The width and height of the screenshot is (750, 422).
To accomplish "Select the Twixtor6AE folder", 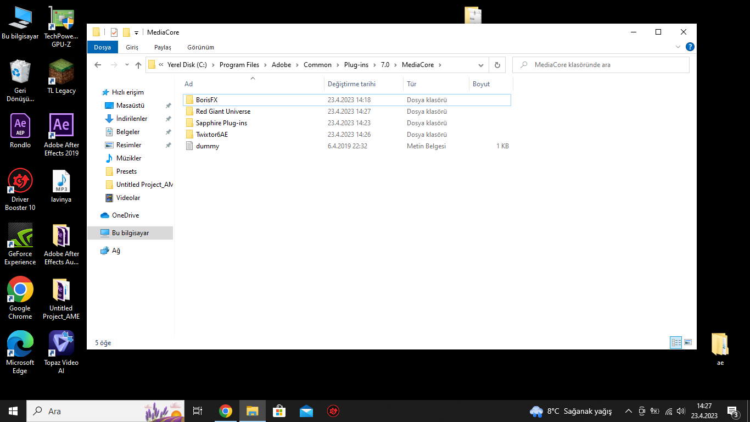I will pyautogui.click(x=346, y=135).
